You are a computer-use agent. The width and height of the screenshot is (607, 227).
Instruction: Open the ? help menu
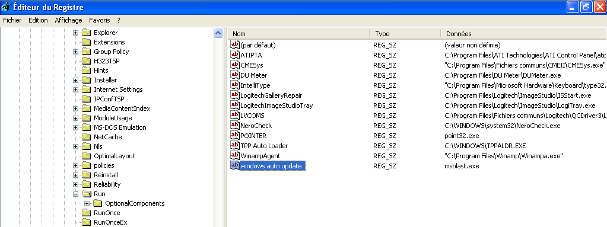point(119,20)
